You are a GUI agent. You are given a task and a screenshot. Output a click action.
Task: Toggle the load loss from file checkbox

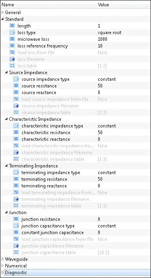click(x=12, y=53)
